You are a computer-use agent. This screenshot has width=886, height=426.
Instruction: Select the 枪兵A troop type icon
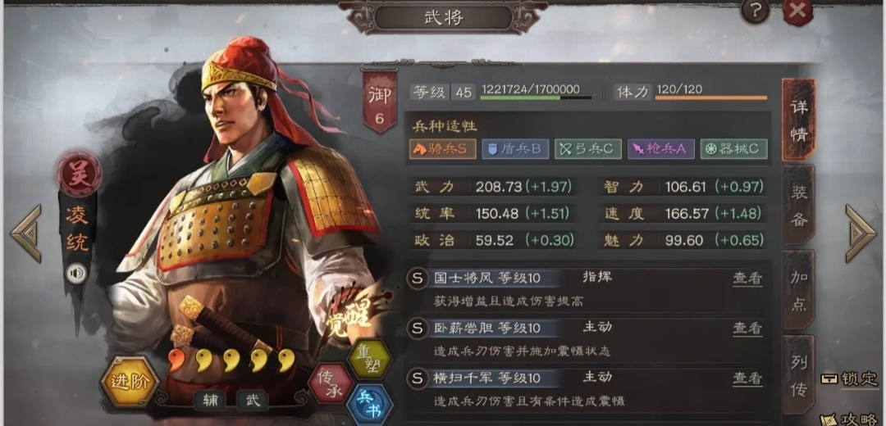(x=660, y=149)
